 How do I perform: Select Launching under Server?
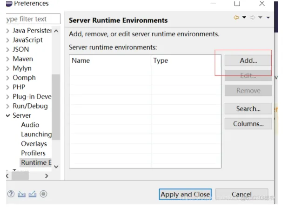click(36, 134)
